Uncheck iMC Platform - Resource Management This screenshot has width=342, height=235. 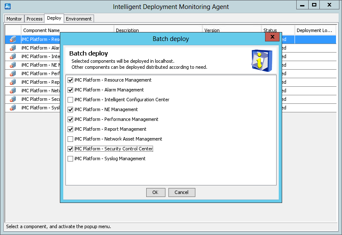[x=70, y=80]
